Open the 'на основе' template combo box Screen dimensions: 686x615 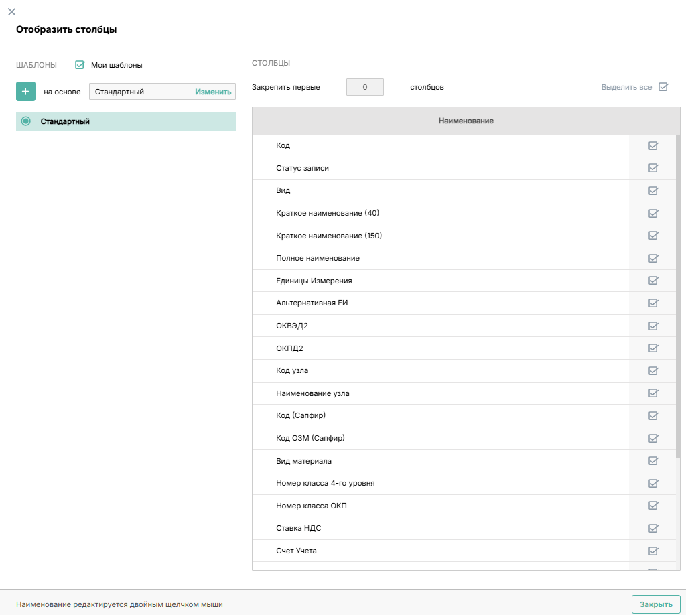pyautogui.click(x=142, y=92)
